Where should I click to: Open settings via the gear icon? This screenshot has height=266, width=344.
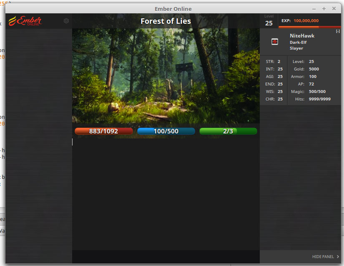[66, 21]
